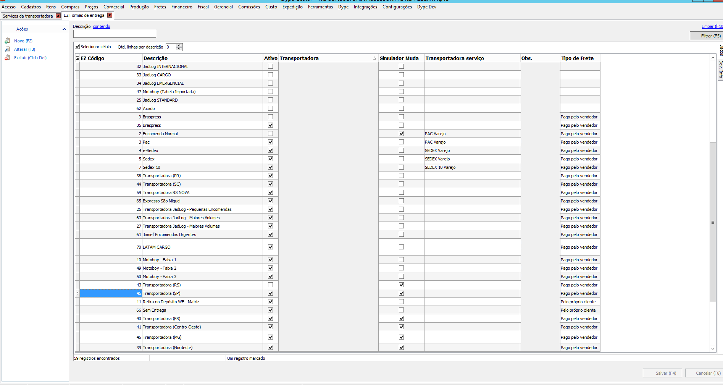This screenshot has height=385, width=723.
Task: Open the Cadastros menu
Action: (x=31, y=7)
